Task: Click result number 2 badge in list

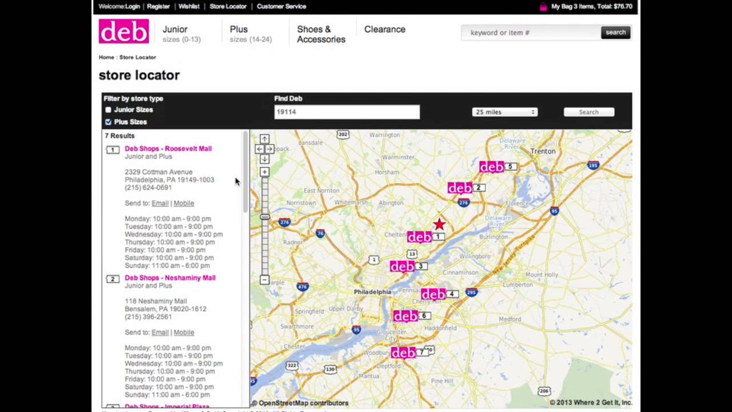Action: [x=113, y=279]
